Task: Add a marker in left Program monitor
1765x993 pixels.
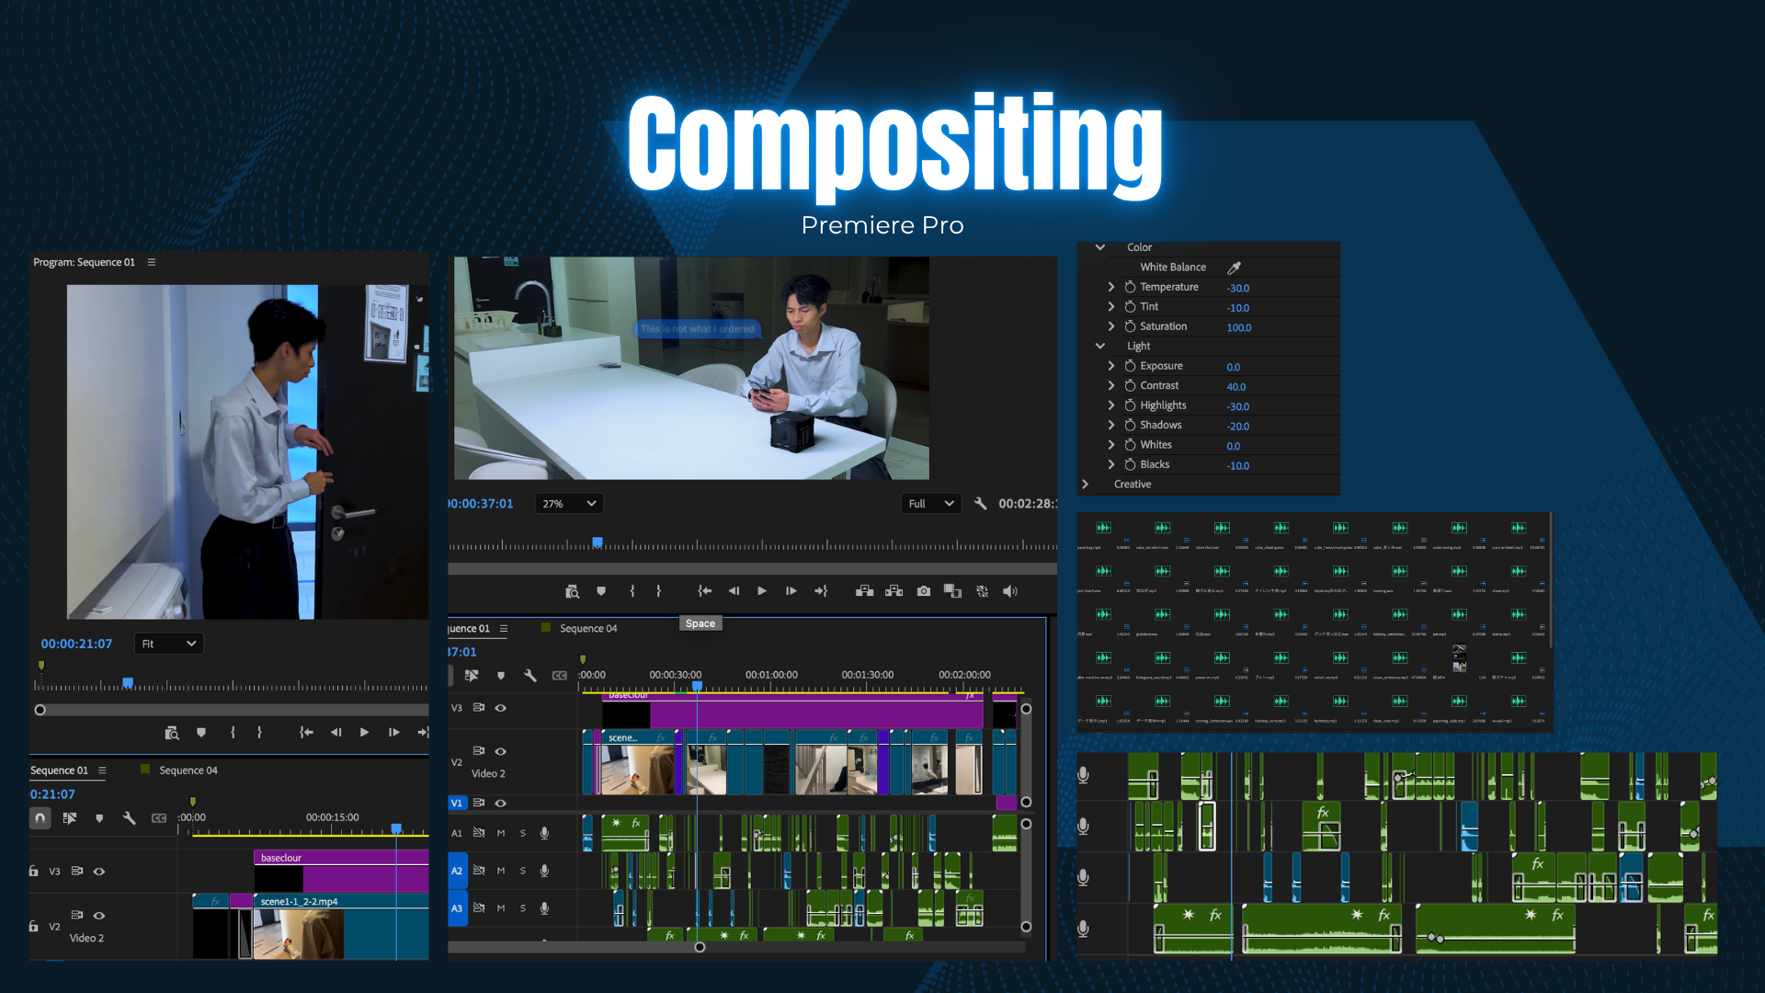Action: pyautogui.click(x=201, y=733)
